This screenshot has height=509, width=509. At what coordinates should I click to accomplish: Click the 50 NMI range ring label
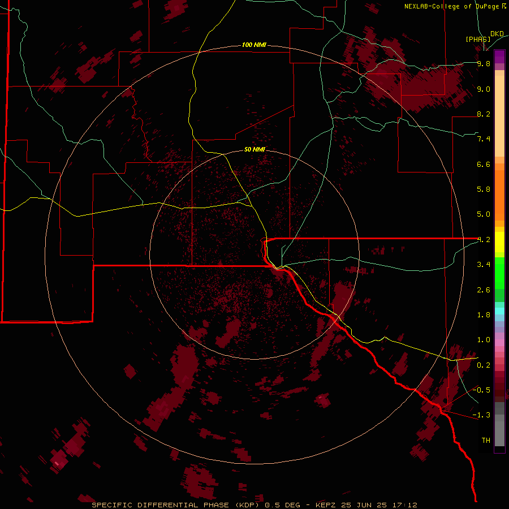[x=255, y=149]
